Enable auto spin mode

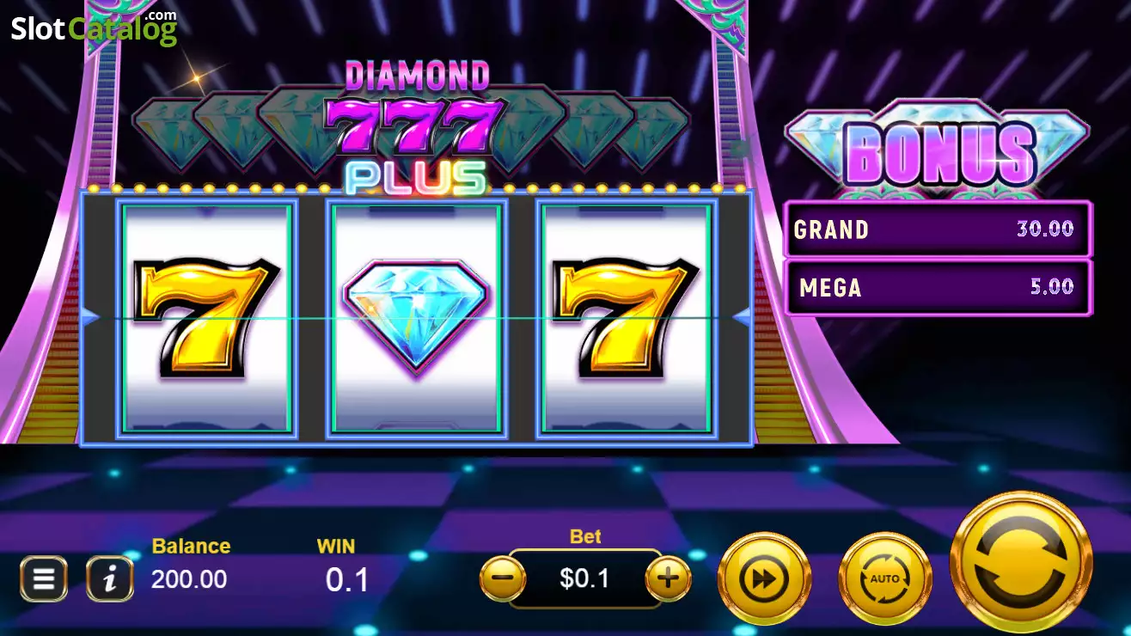pyautogui.click(x=884, y=579)
